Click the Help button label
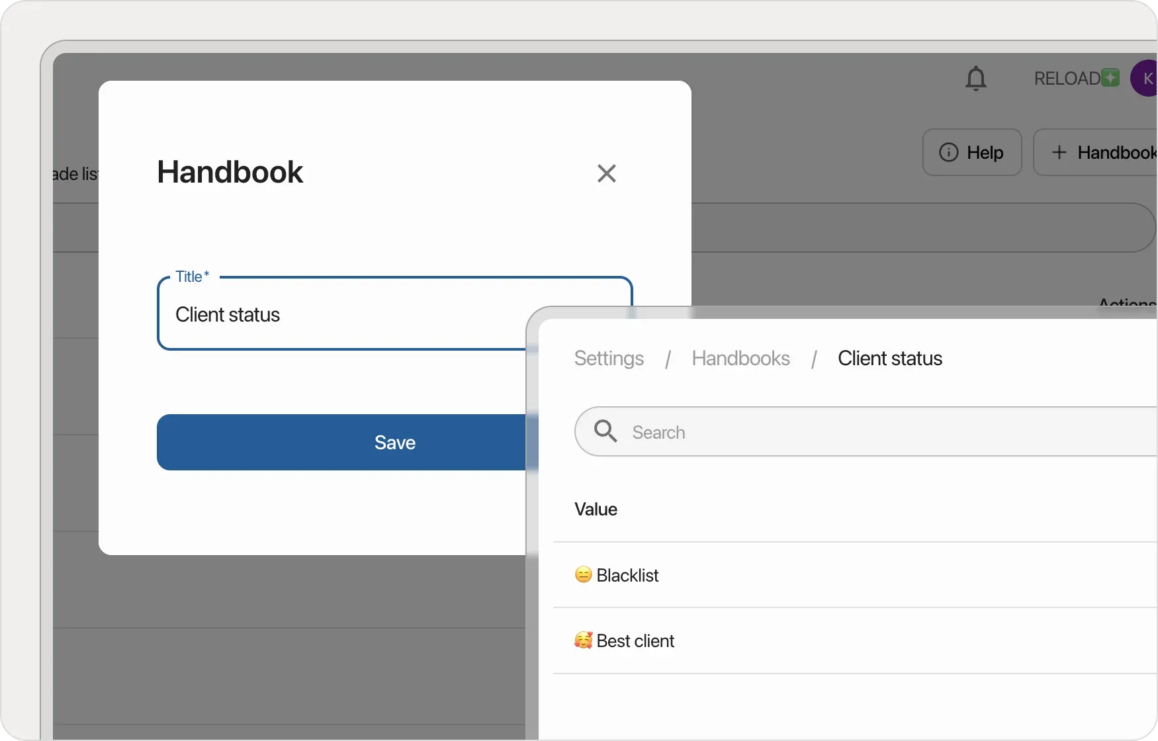The width and height of the screenshot is (1158, 741). tap(985, 152)
